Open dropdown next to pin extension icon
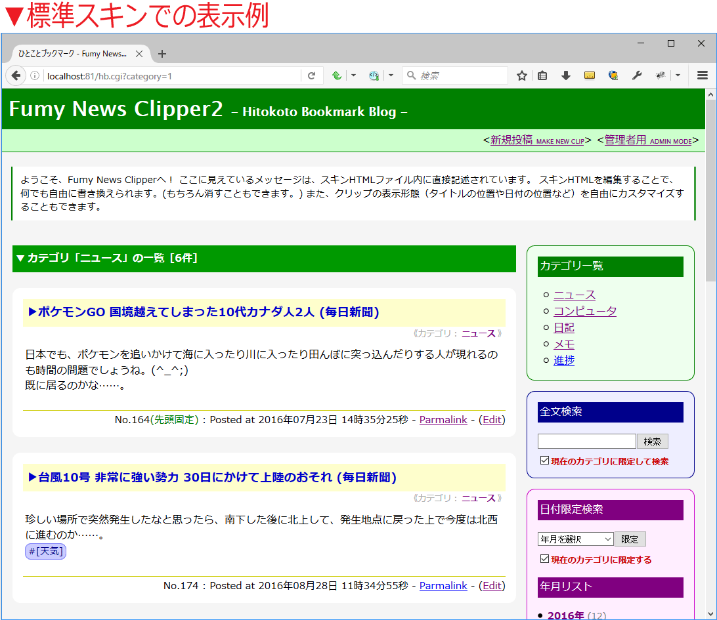Screen dimensions: 717x620 (678, 75)
